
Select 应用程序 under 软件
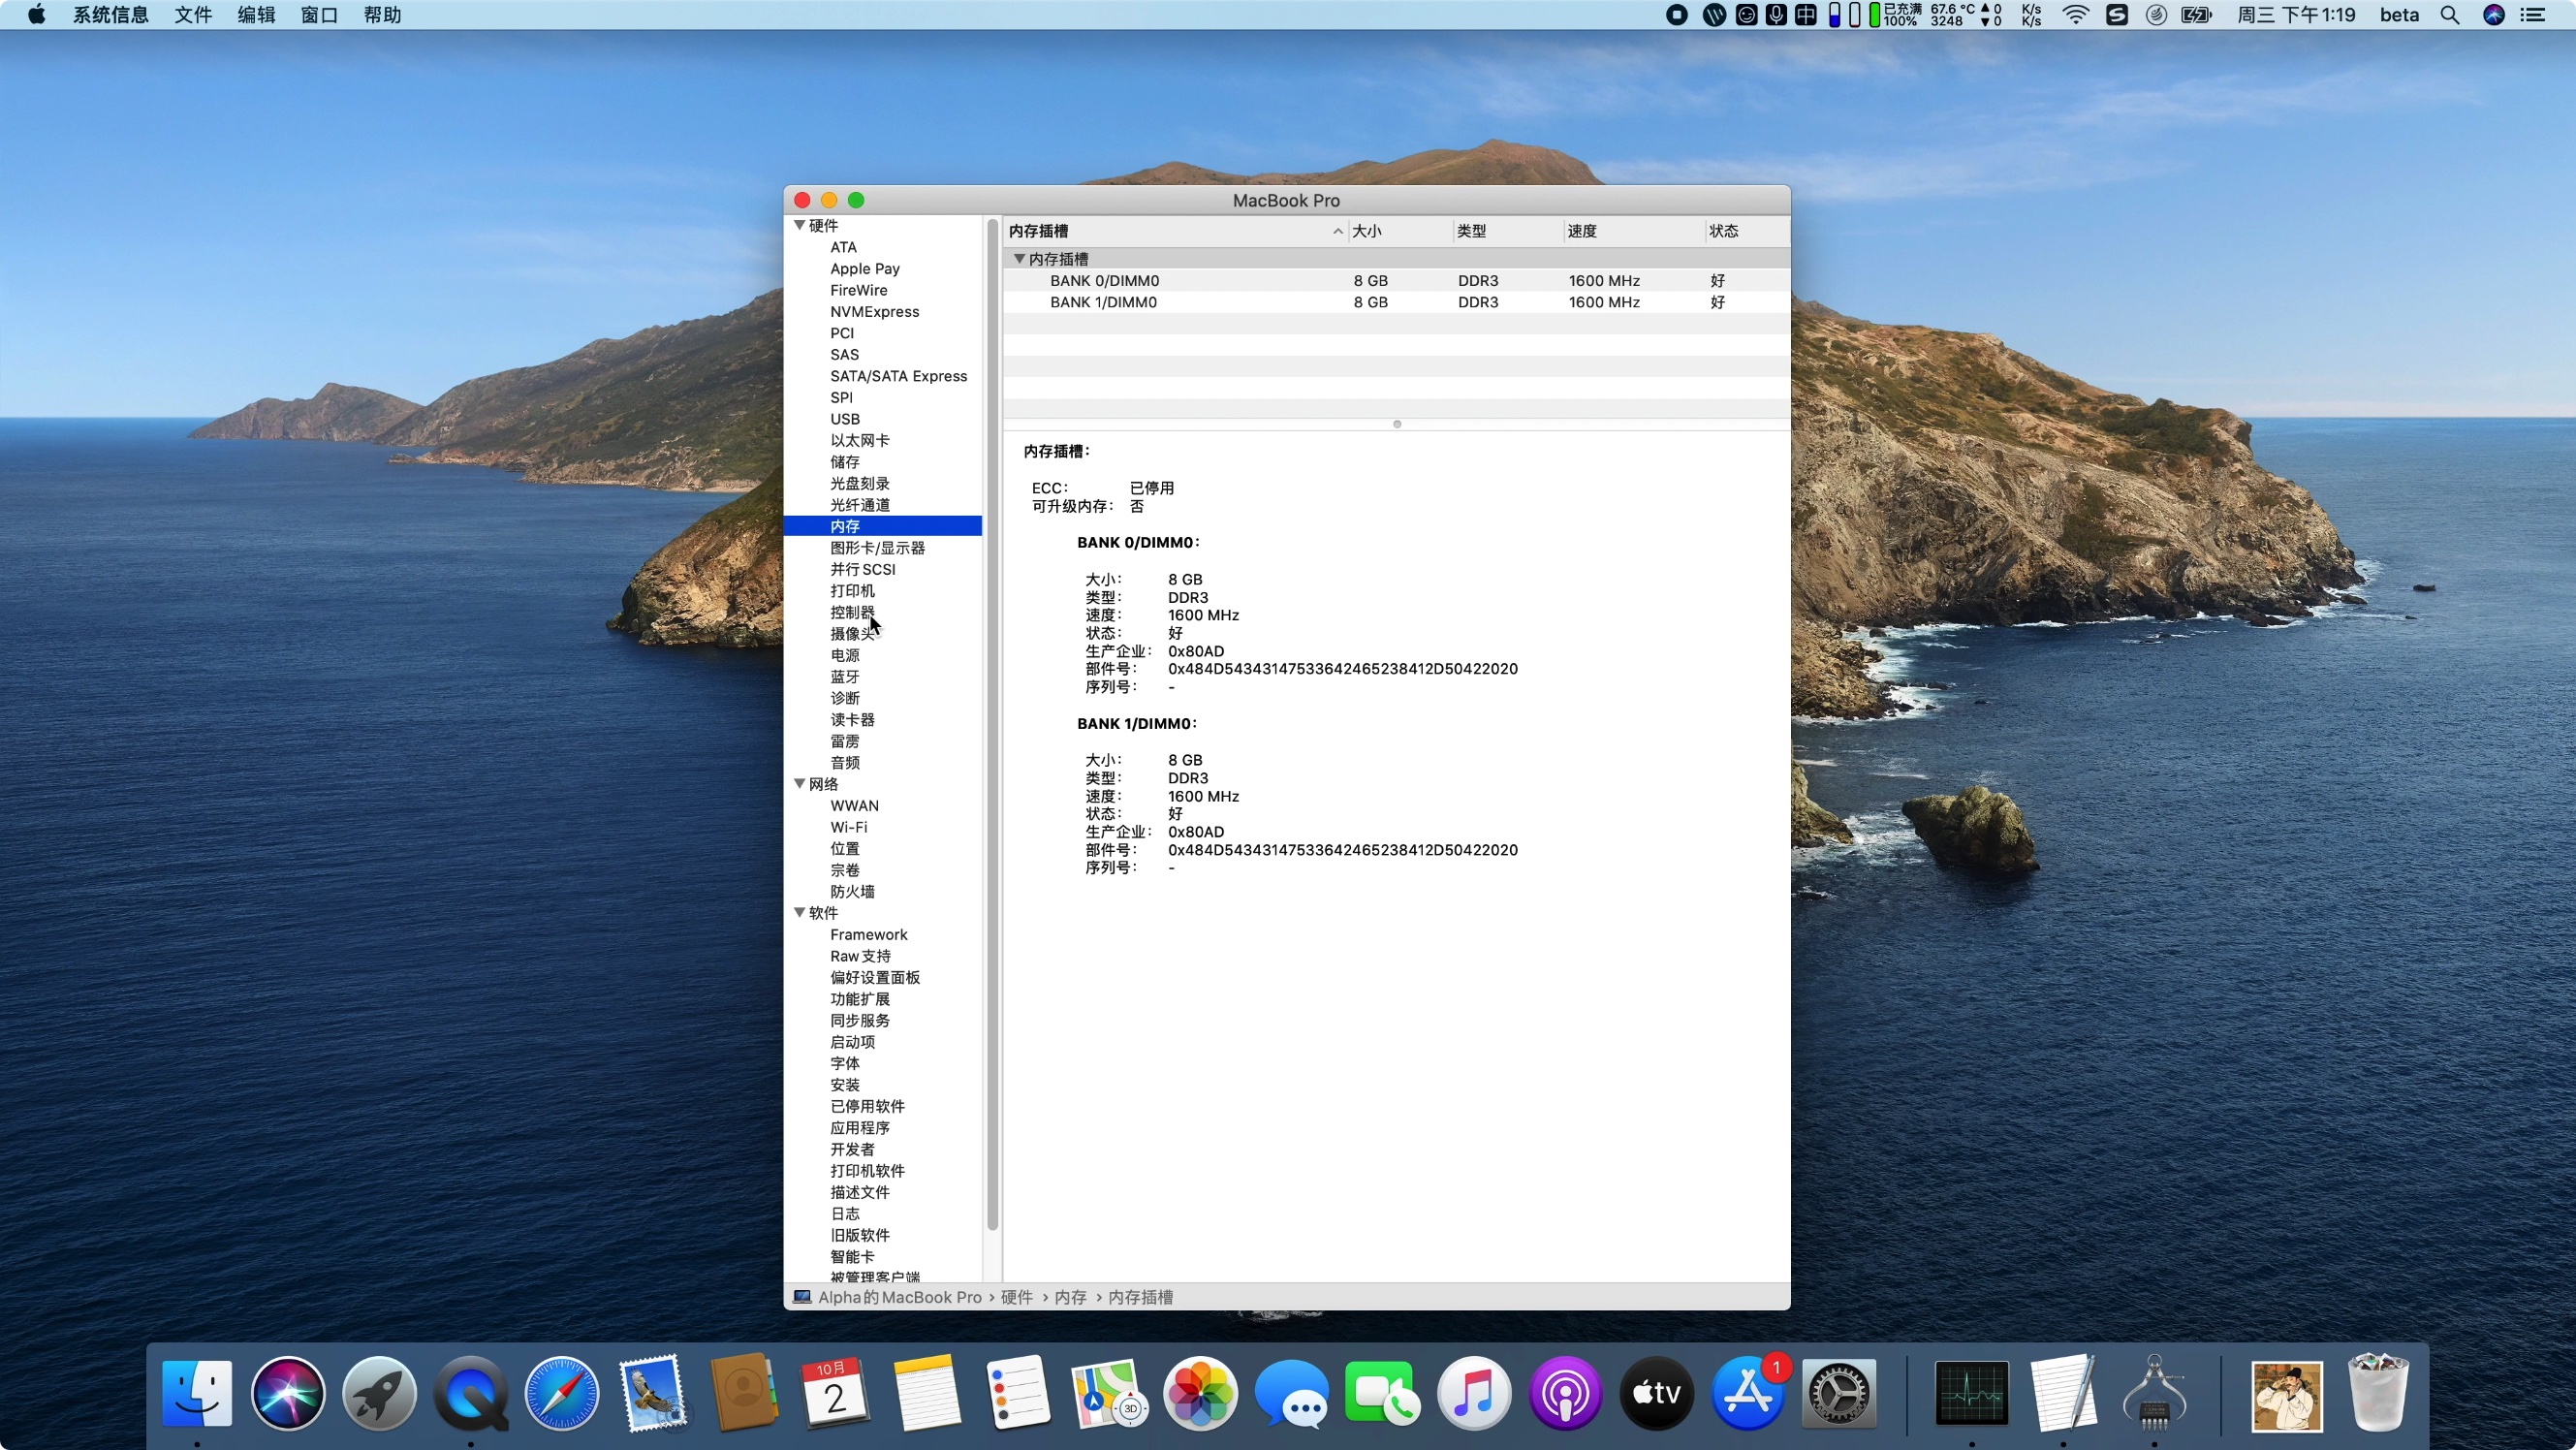[859, 1127]
